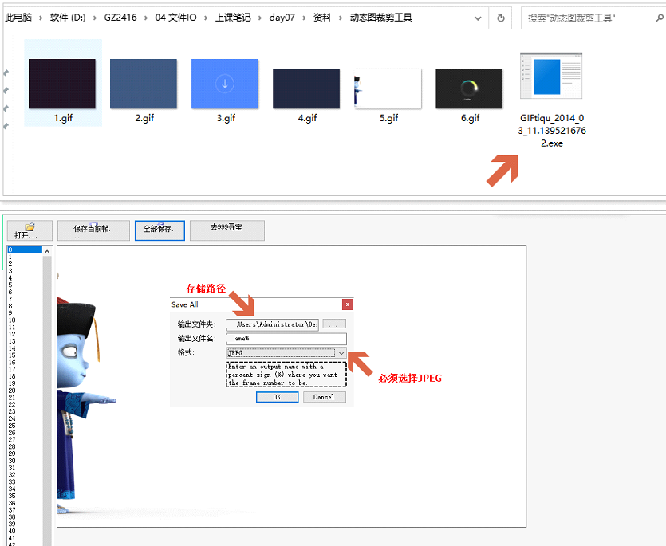This screenshot has width=666, height=546.
Task: Select the 1.gif file thumbnail
Action: click(62, 84)
